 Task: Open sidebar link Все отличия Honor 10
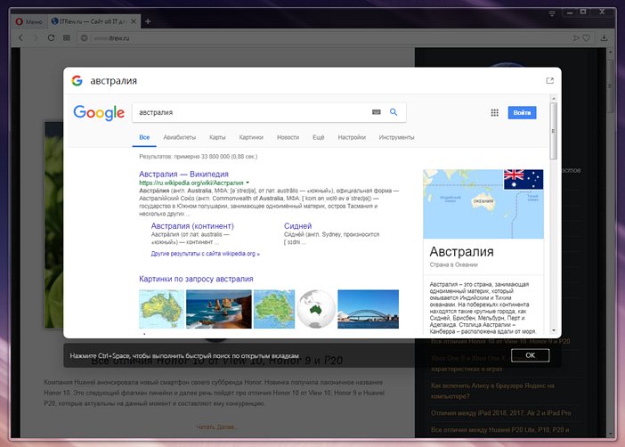pyautogui.click(x=500, y=342)
